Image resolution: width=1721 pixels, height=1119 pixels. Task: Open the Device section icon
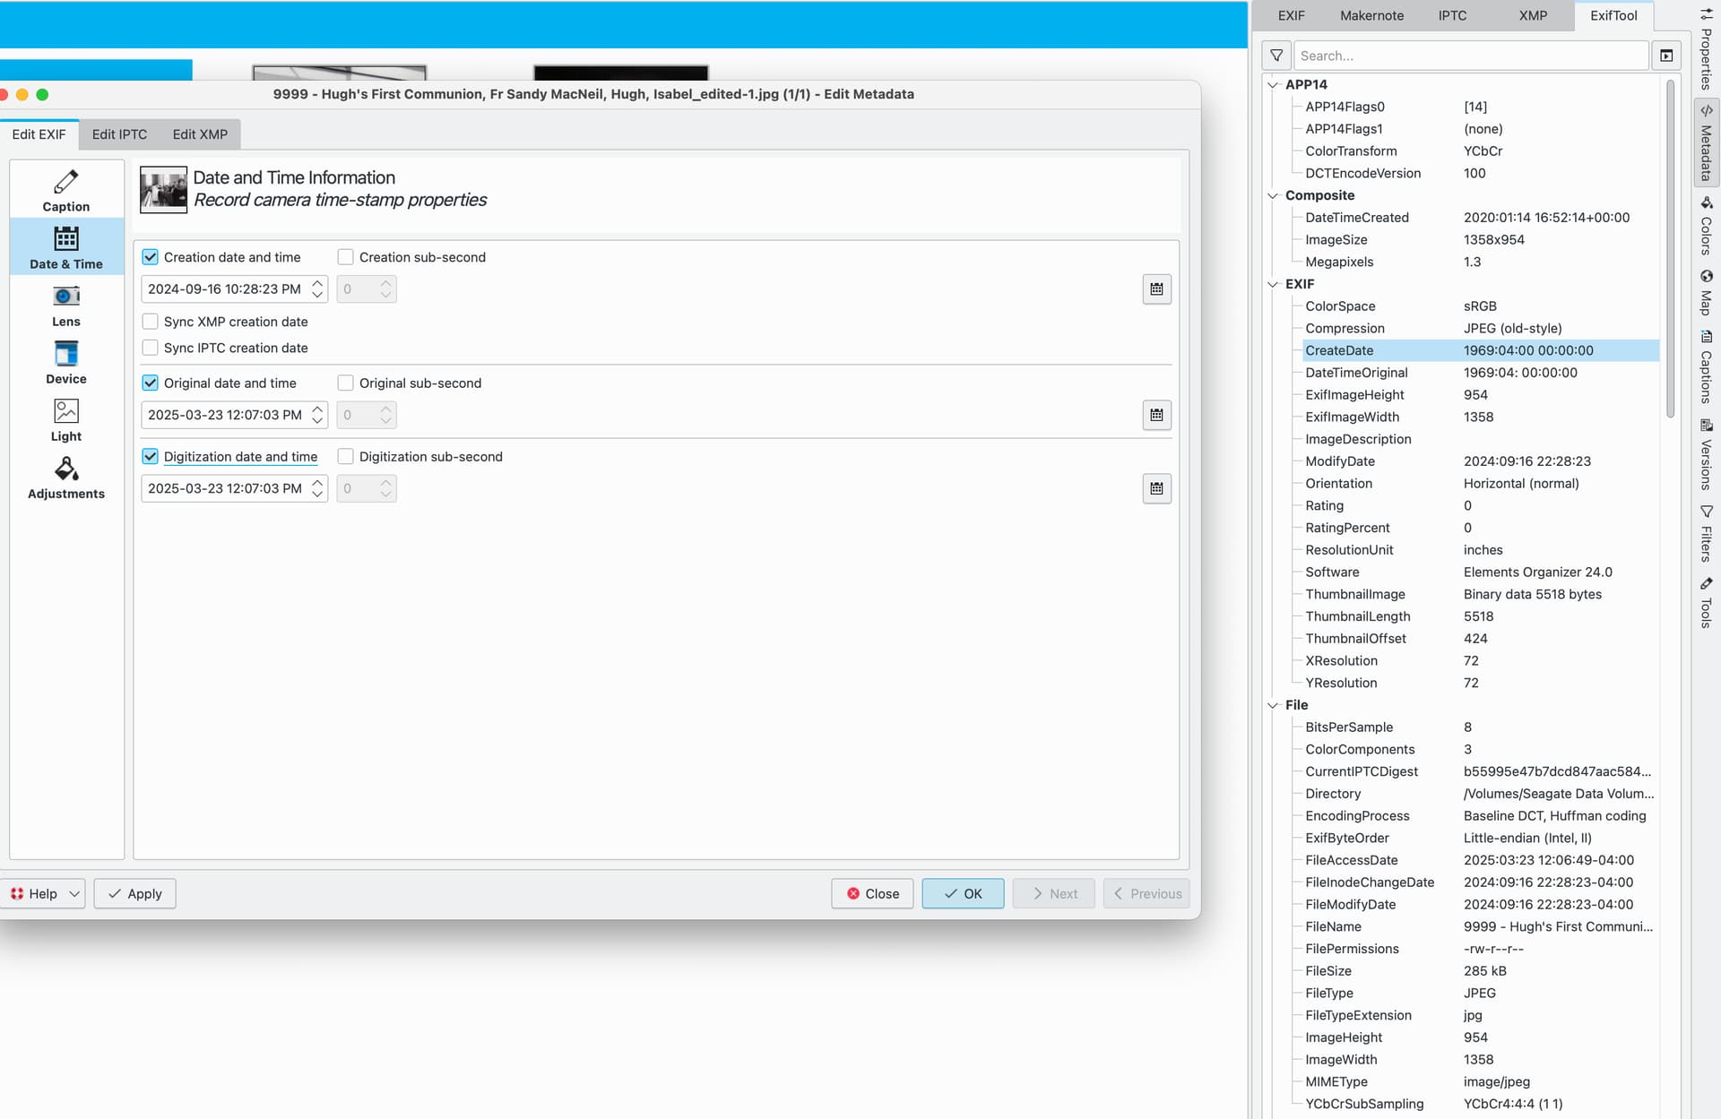(65, 353)
